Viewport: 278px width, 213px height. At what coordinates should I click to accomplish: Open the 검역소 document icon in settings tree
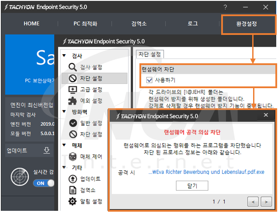click(73, 190)
